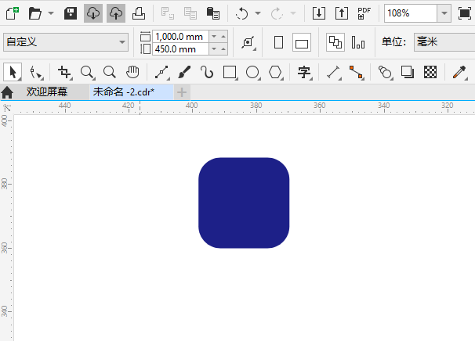475x341 pixels.
Task: Click the page width input field
Action: pos(179,37)
